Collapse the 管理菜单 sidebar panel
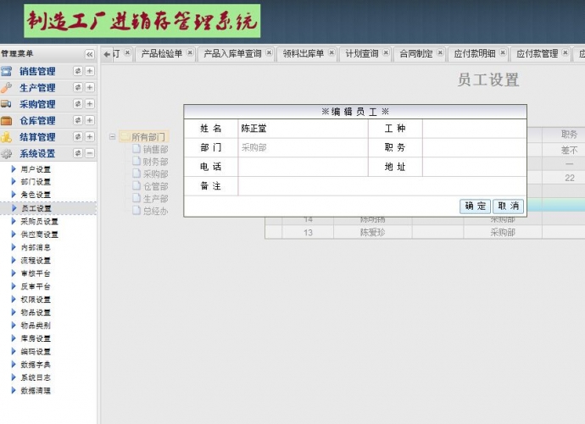 tap(90, 54)
